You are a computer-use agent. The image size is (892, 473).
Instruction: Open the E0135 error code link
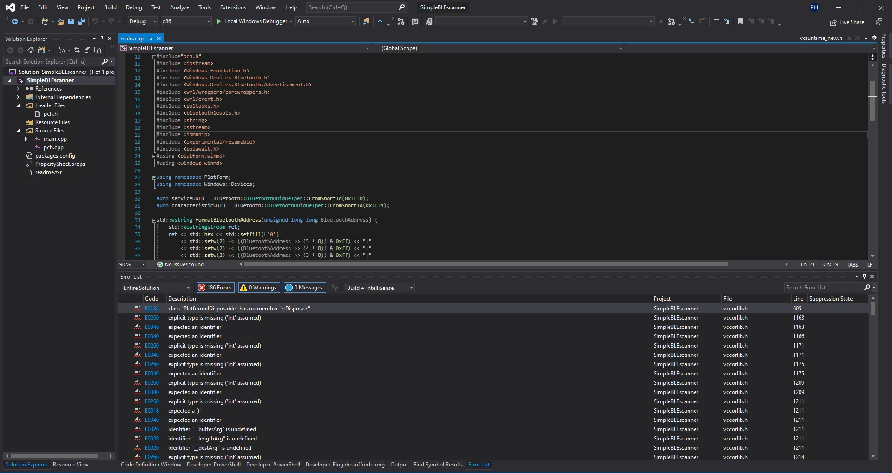[151, 309]
